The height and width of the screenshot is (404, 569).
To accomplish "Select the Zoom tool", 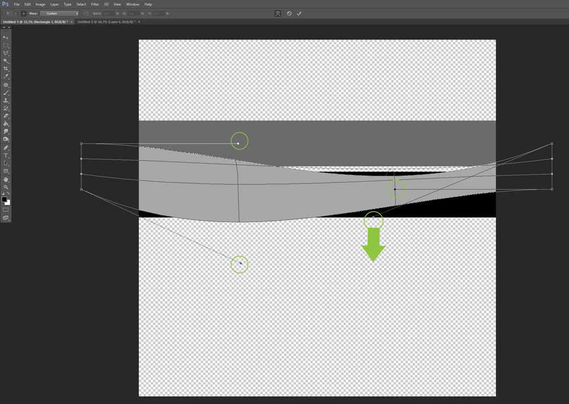I will point(6,187).
